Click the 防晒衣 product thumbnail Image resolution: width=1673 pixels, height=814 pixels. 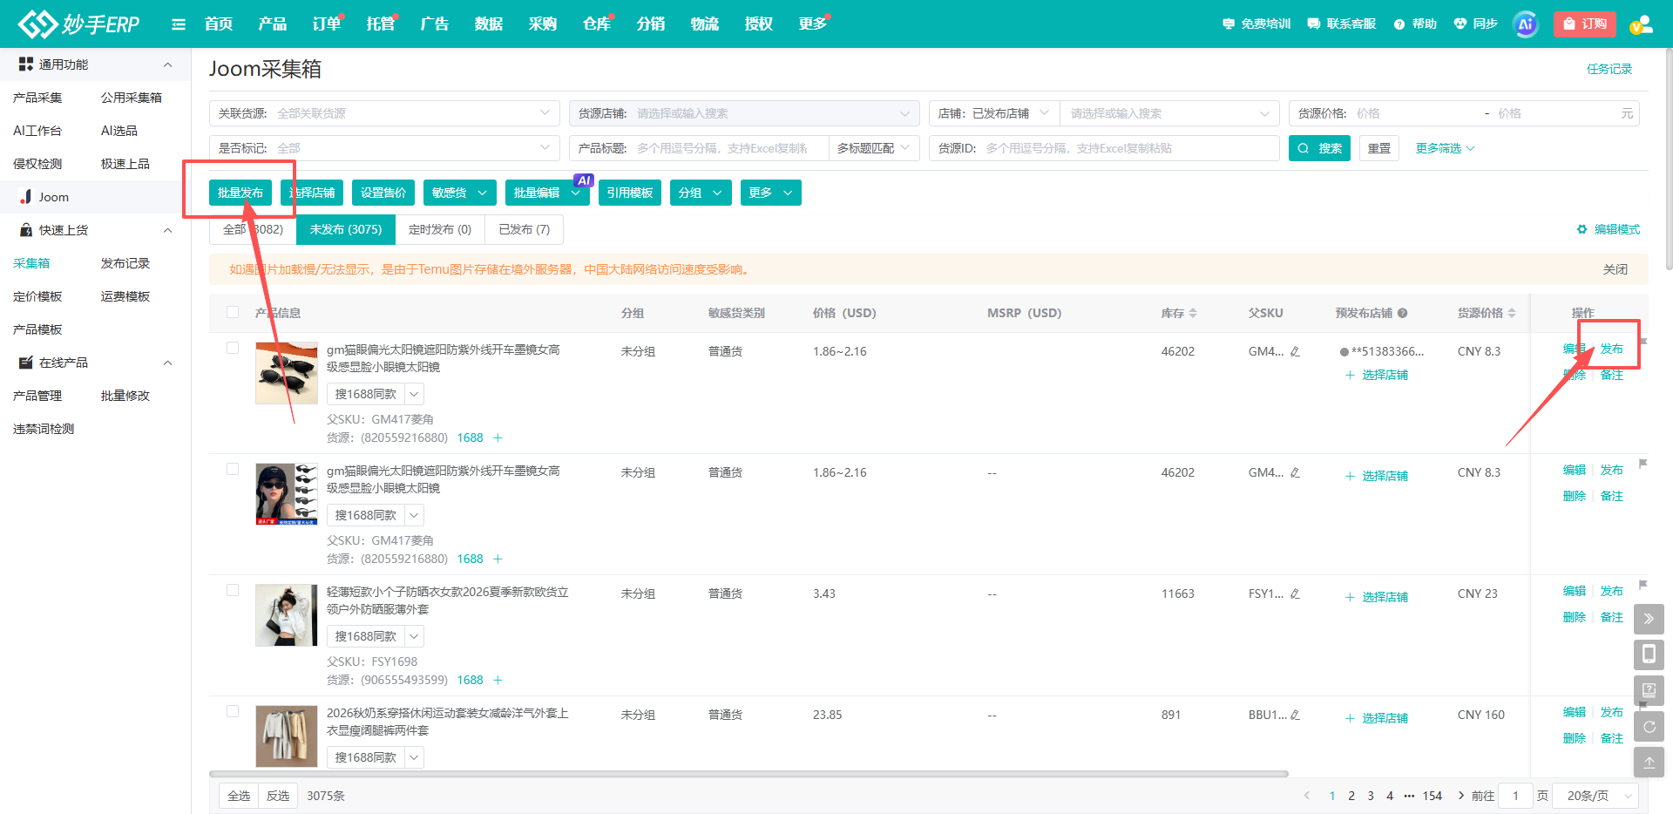287,615
